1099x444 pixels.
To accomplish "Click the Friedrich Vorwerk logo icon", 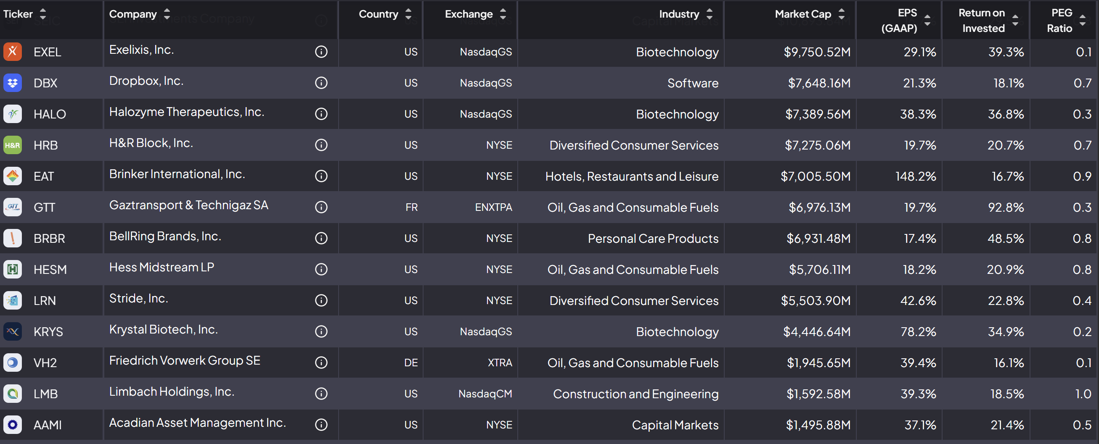I will tap(13, 363).
